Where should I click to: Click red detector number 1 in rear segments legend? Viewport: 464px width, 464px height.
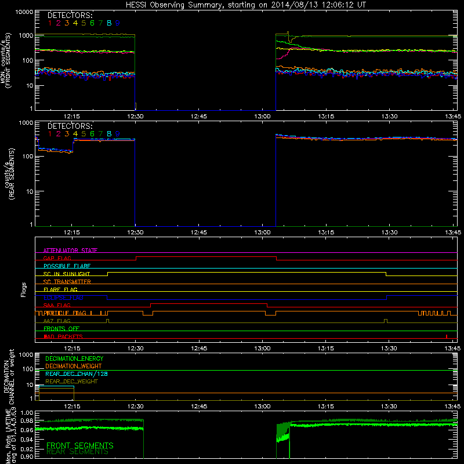click(50, 134)
